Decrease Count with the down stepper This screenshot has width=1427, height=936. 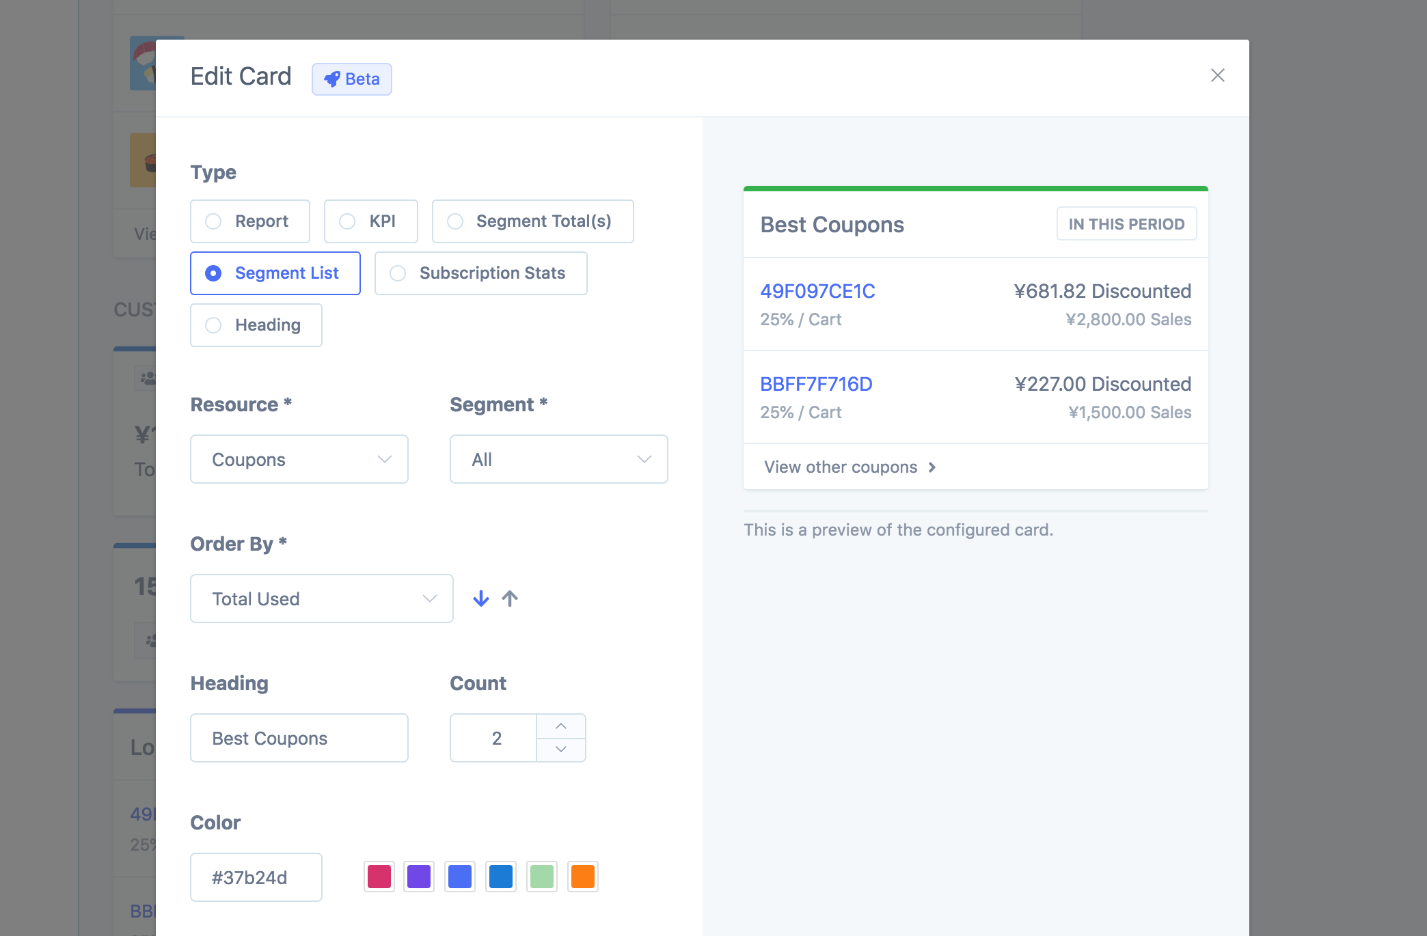click(x=561, y=749)
